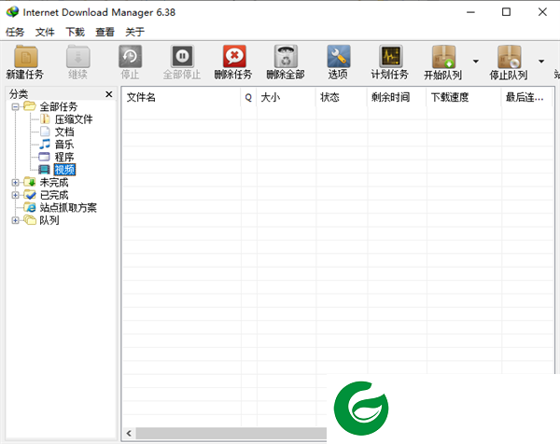Minimize the Internet Download Manager window

(x=471, y=12)
